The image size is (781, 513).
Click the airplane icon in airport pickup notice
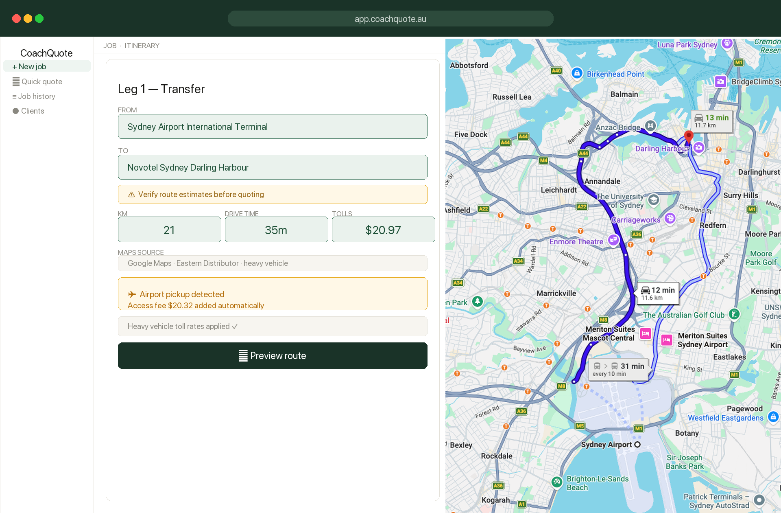click(132, 294)
